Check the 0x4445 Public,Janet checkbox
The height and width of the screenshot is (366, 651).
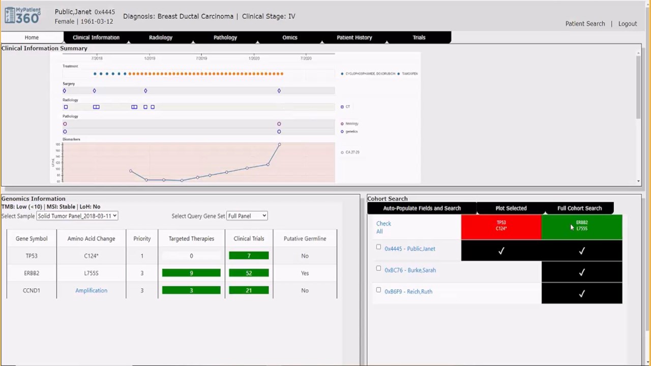click(x=378, y=247)
